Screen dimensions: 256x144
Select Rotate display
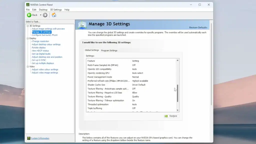[x=39, y=47]
